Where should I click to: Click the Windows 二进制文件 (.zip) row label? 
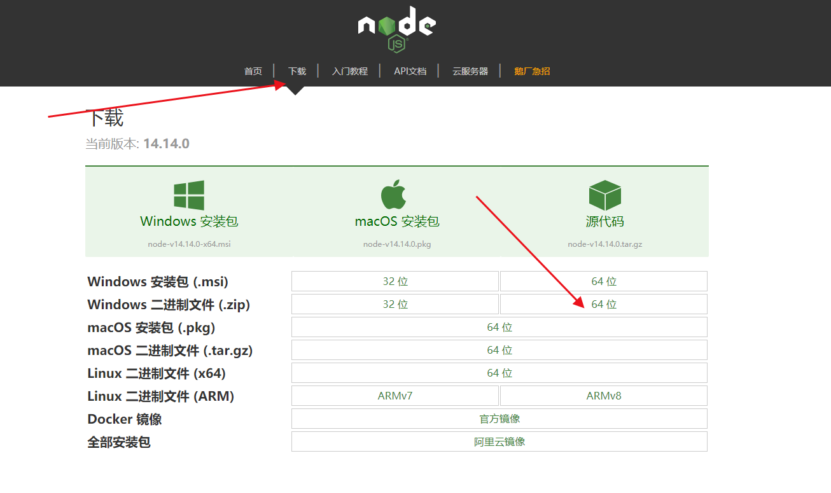point(169,304)
